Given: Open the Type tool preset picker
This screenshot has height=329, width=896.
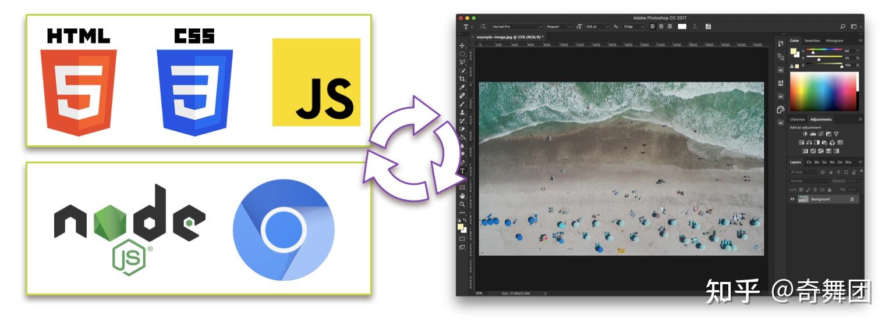Looking at the screenshot, I should click(468, 27).
